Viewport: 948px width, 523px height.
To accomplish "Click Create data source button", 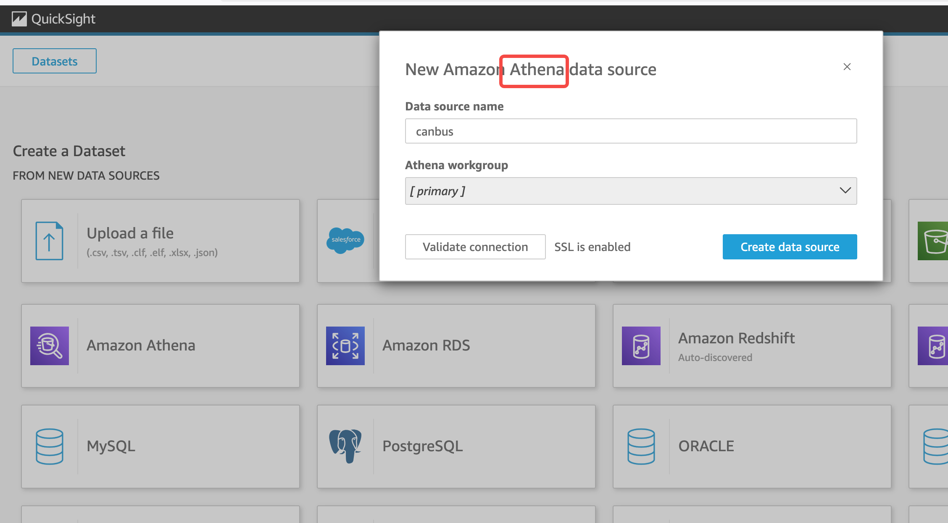I will point(790,247).
